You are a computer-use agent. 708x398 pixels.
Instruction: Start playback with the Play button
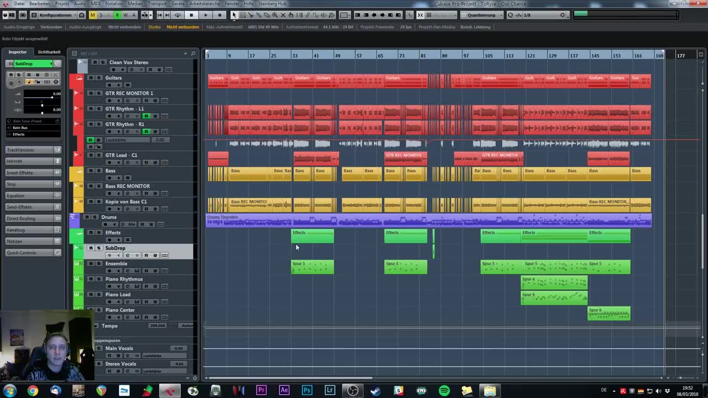tap(206, 15)
